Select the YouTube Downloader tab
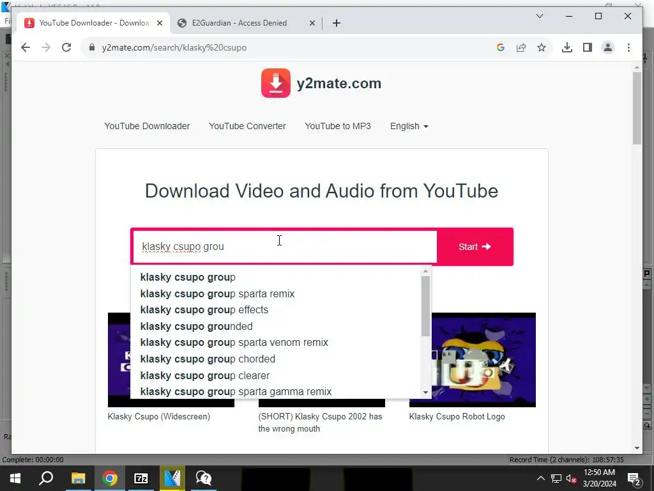654x491 pixels. [93, 23]
